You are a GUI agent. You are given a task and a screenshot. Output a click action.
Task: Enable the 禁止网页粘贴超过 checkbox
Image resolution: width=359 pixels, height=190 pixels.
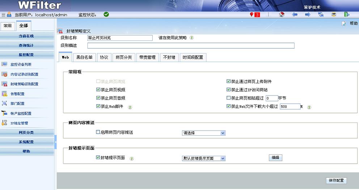(x=228, y=98)
